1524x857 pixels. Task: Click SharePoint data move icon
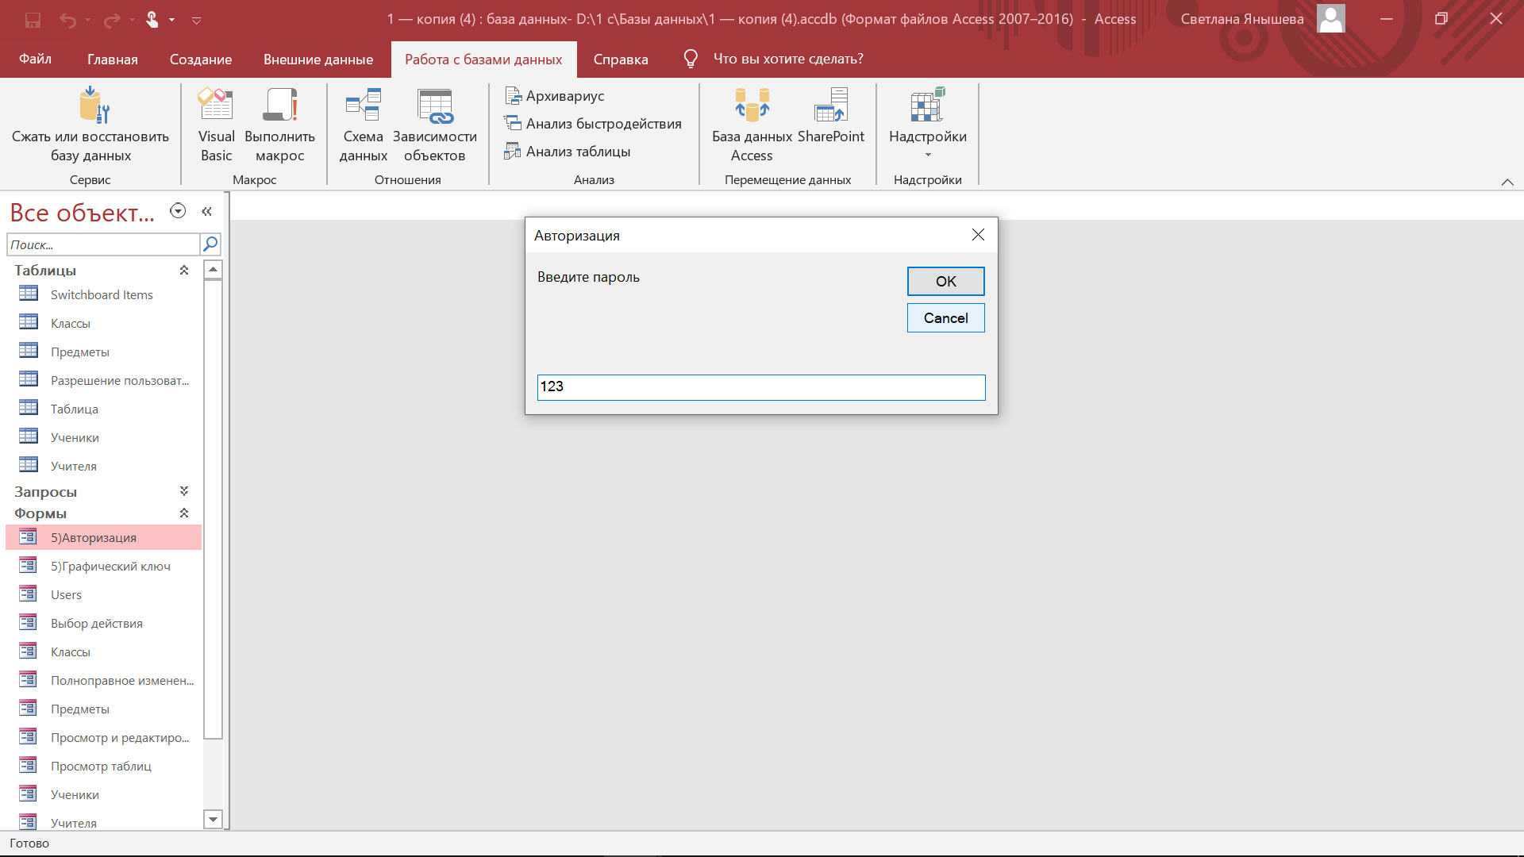click(830, 106)
